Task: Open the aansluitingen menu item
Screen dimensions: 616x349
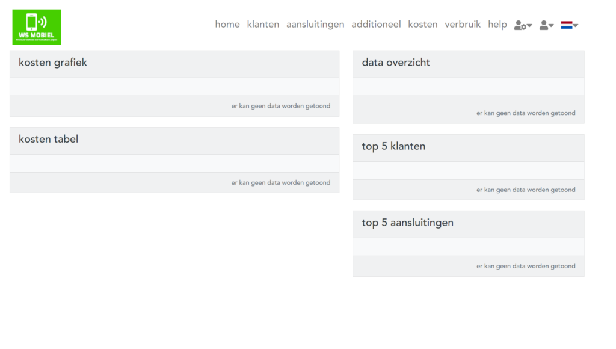Action: (315, 24)
